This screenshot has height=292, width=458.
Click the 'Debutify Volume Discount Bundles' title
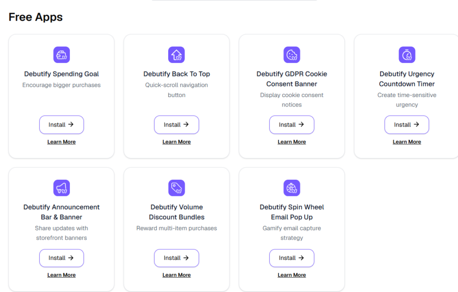[x=176, y=212]
